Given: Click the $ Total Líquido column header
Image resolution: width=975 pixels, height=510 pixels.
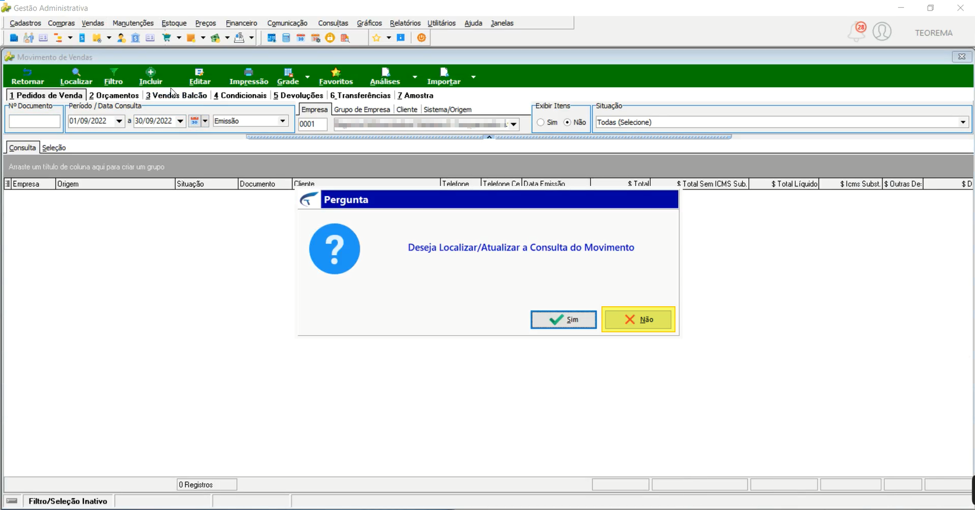Looking at the screenshot, I should [x=784, y=184].
